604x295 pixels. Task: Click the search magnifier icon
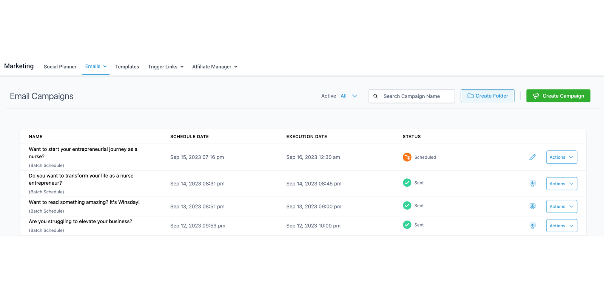click(x=376, y=96)
